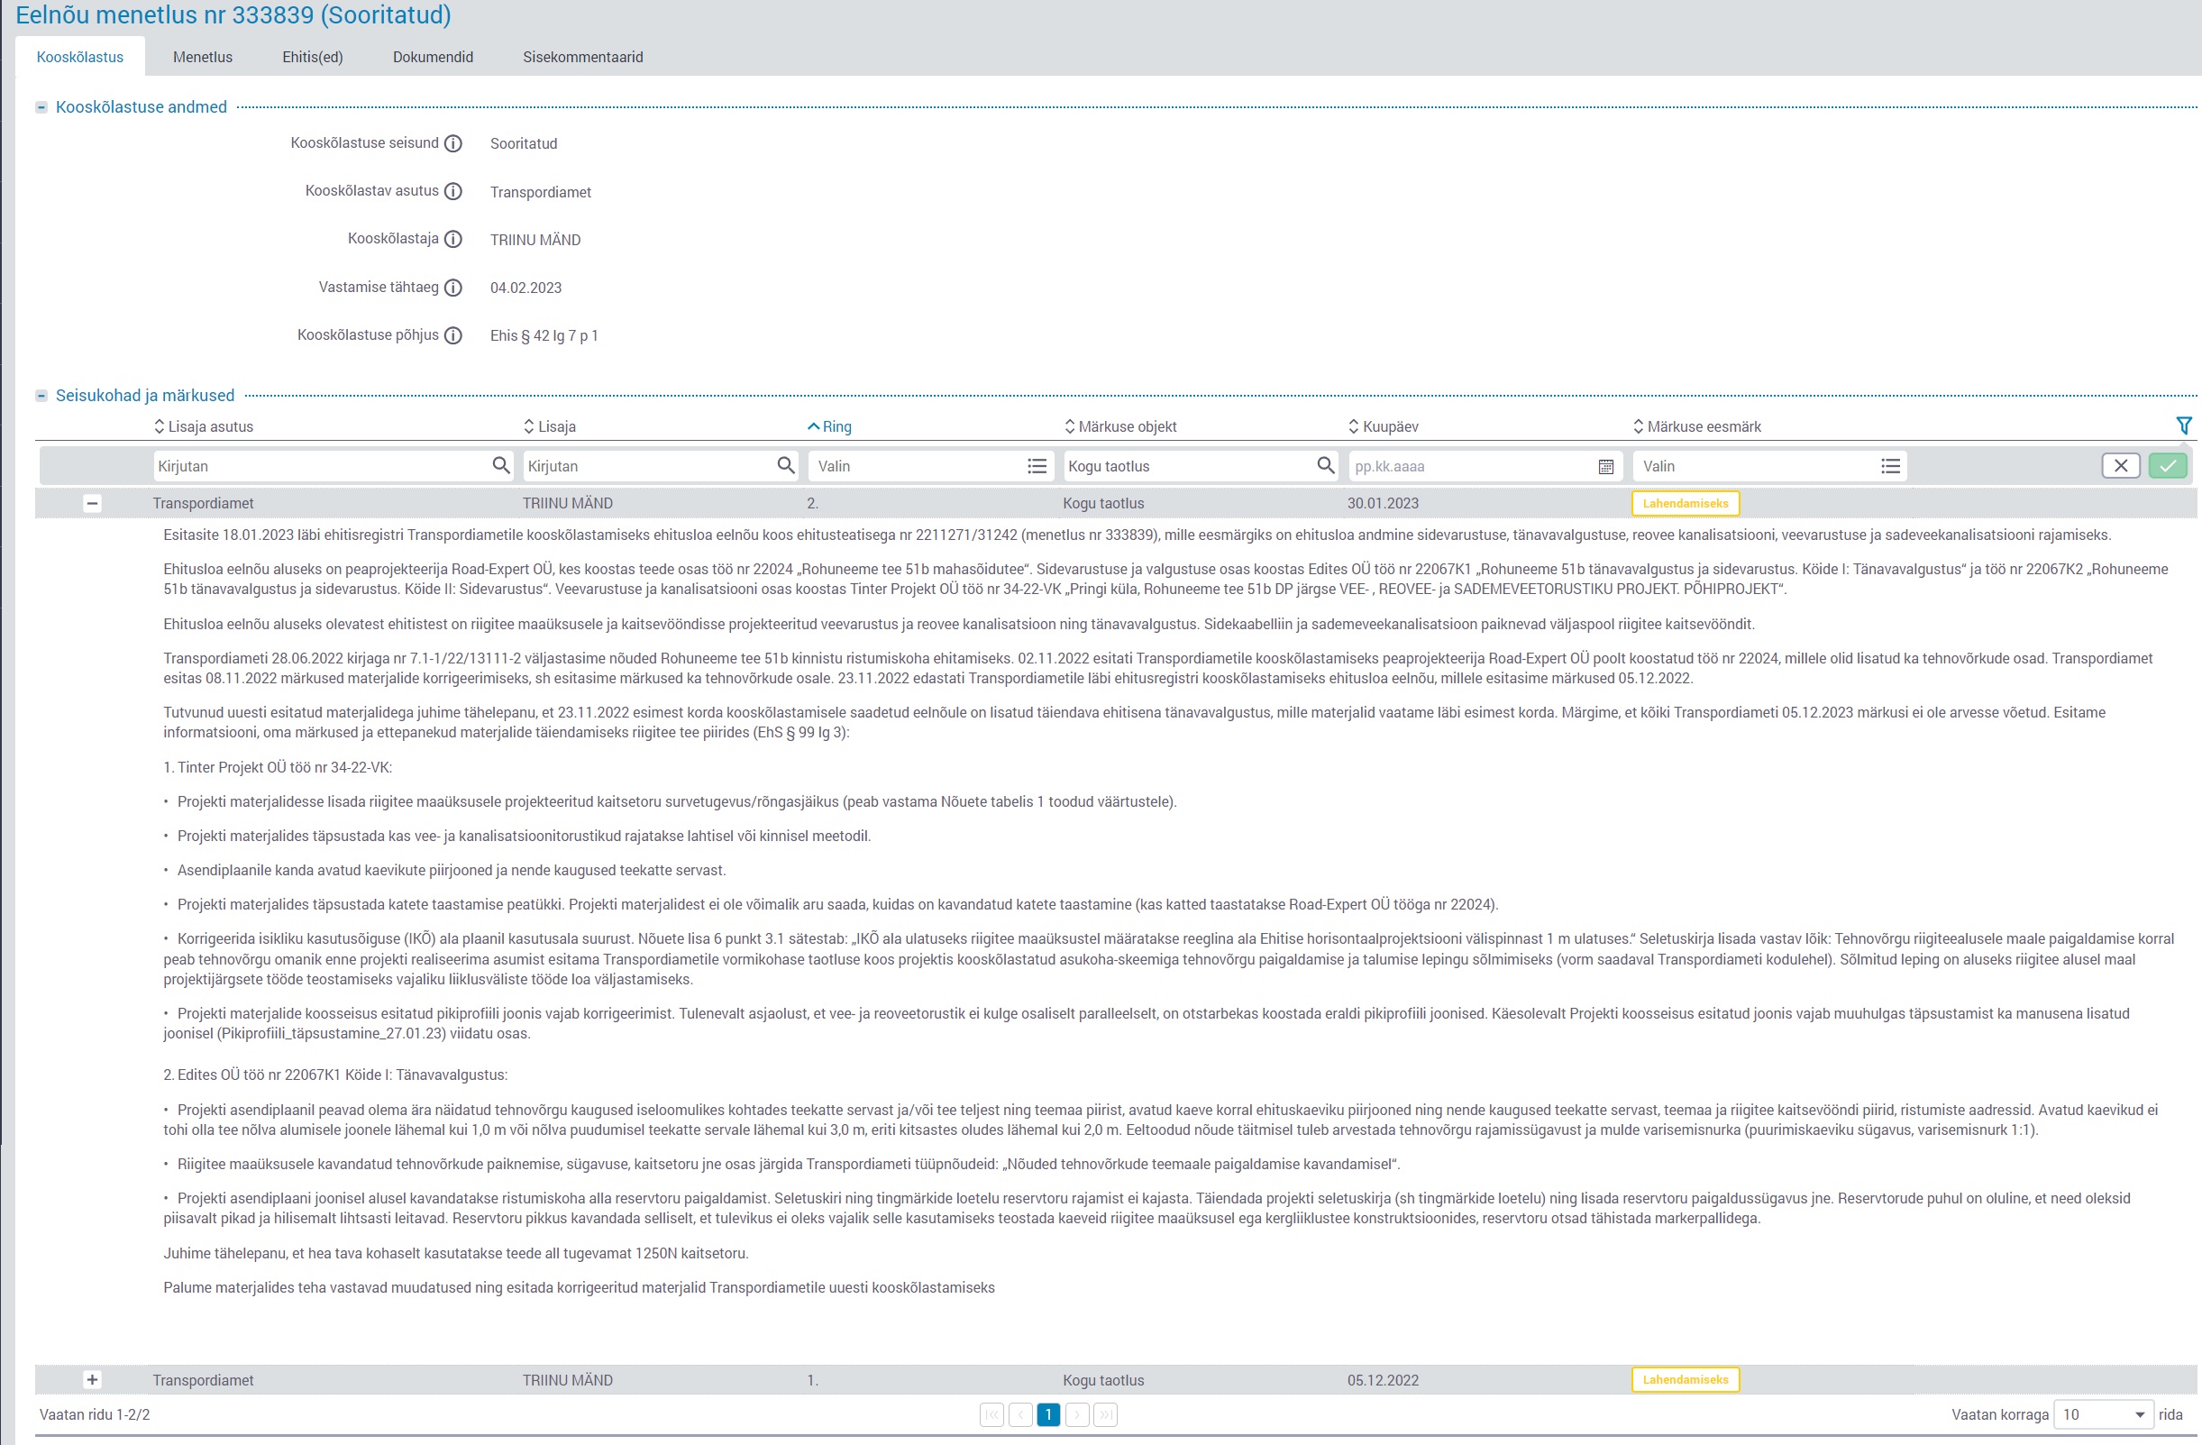This screenshot has width=2202, height=1445.
Task: Show info for Kooskõlastuse seisund
Action: click(x=453, y=143)
